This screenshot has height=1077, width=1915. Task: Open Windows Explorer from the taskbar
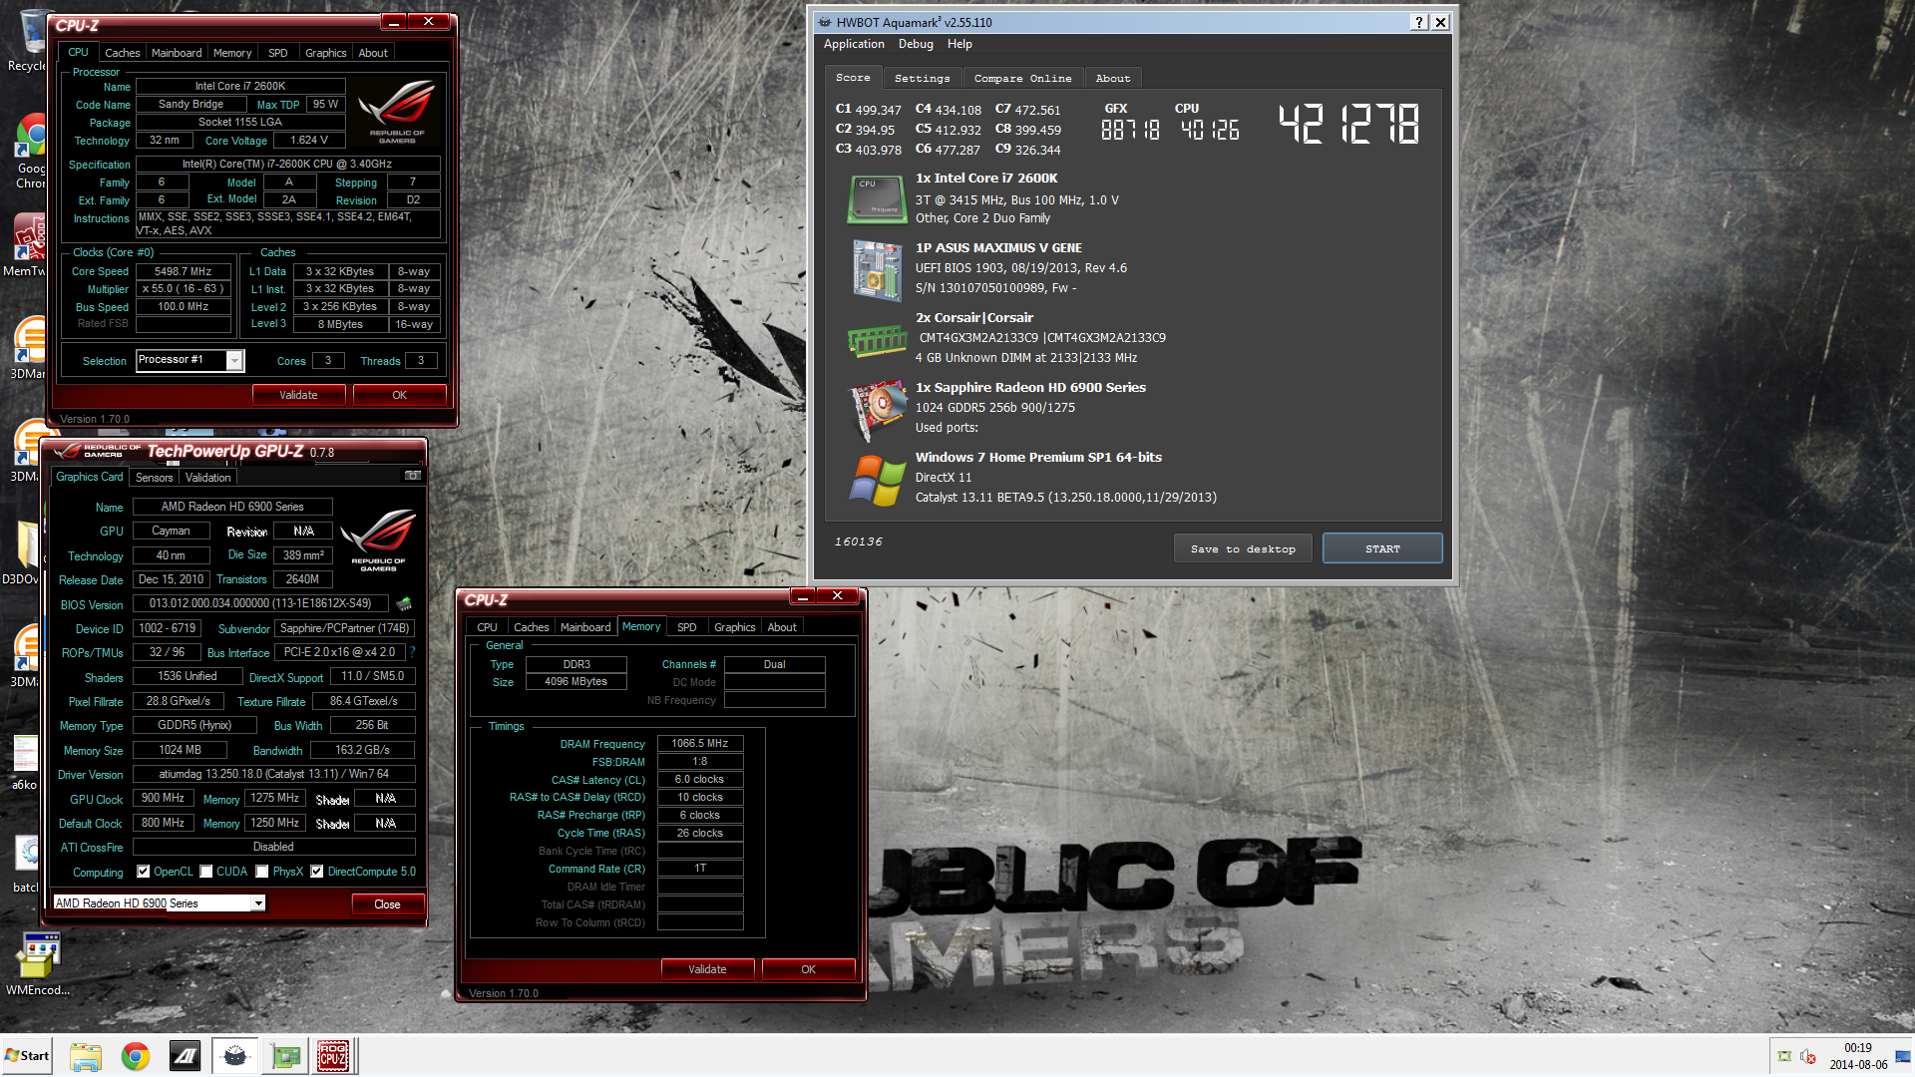86,1056
